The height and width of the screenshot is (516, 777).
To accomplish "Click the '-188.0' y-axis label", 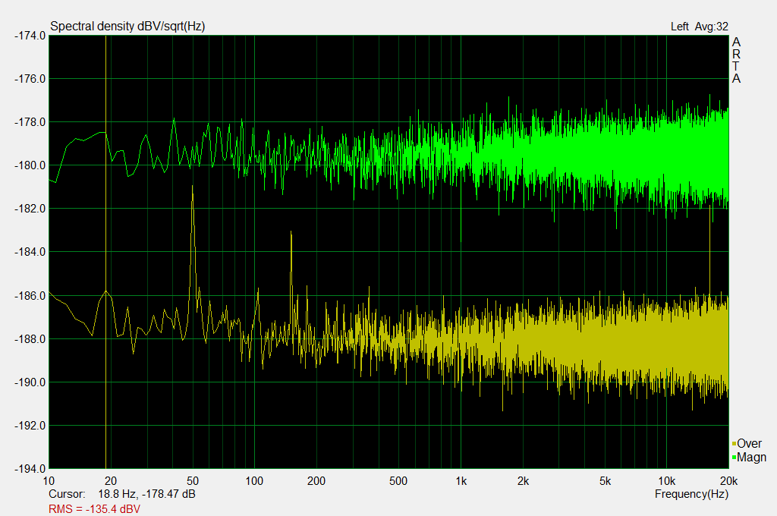I will tap(30, 339).
